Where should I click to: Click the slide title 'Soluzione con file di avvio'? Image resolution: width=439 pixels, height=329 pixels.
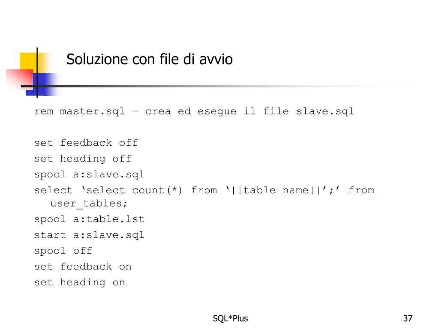[x=149, y=59]
